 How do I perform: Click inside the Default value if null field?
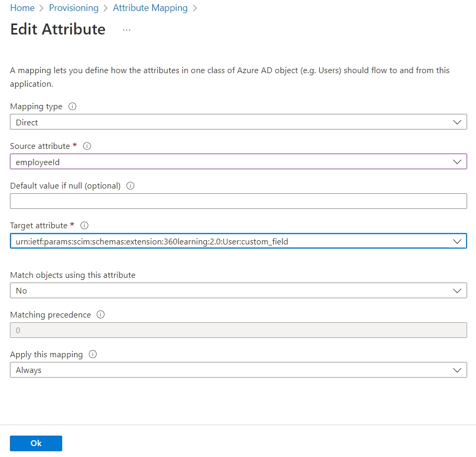click(x=238, y=201)
